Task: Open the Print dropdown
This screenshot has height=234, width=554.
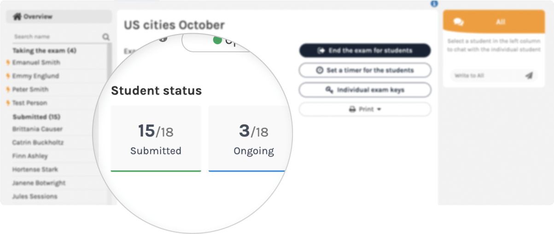Action: tap(365, 110)
